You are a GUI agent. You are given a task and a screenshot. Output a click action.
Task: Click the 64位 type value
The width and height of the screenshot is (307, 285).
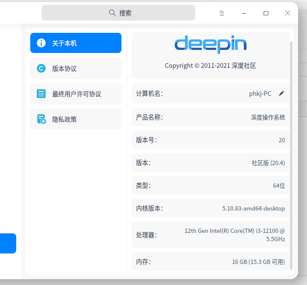(x=279, y=186)
